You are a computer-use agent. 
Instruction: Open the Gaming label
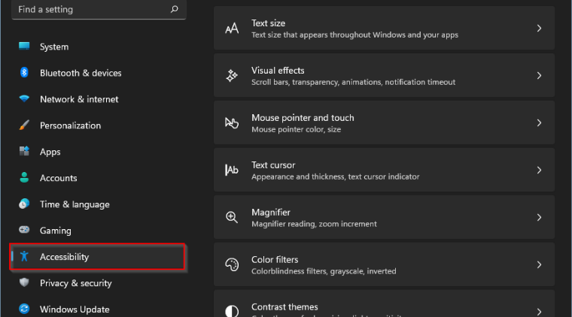(x=56, y=231)
